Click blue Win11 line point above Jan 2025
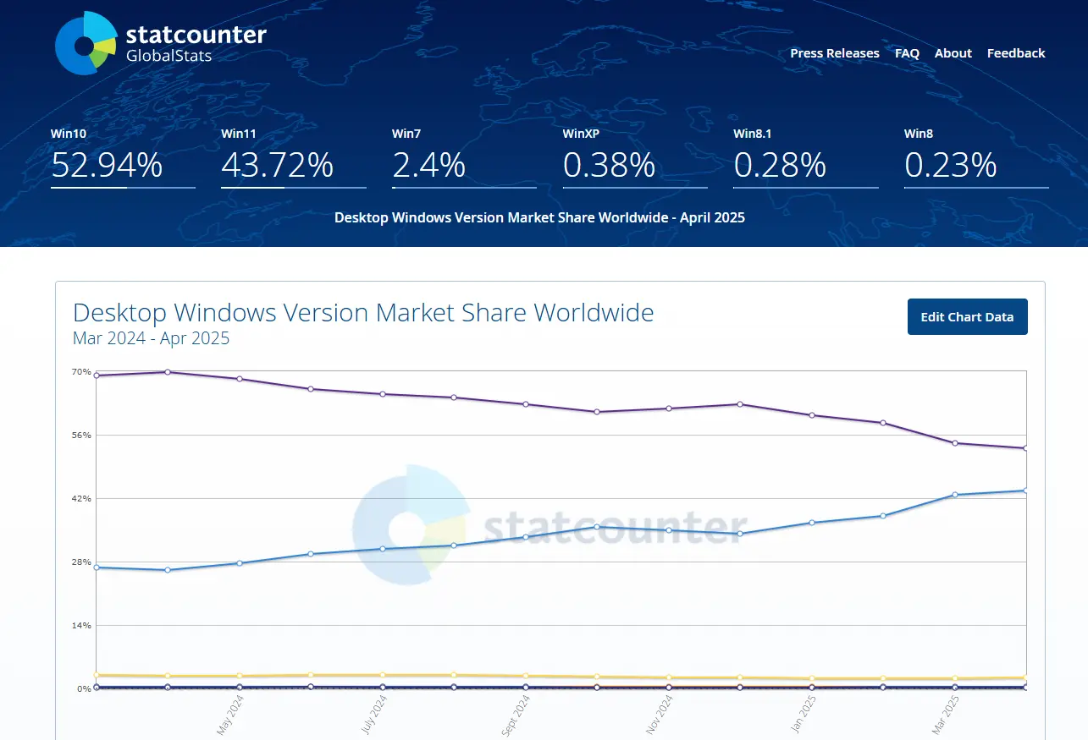 pos(812,523)
